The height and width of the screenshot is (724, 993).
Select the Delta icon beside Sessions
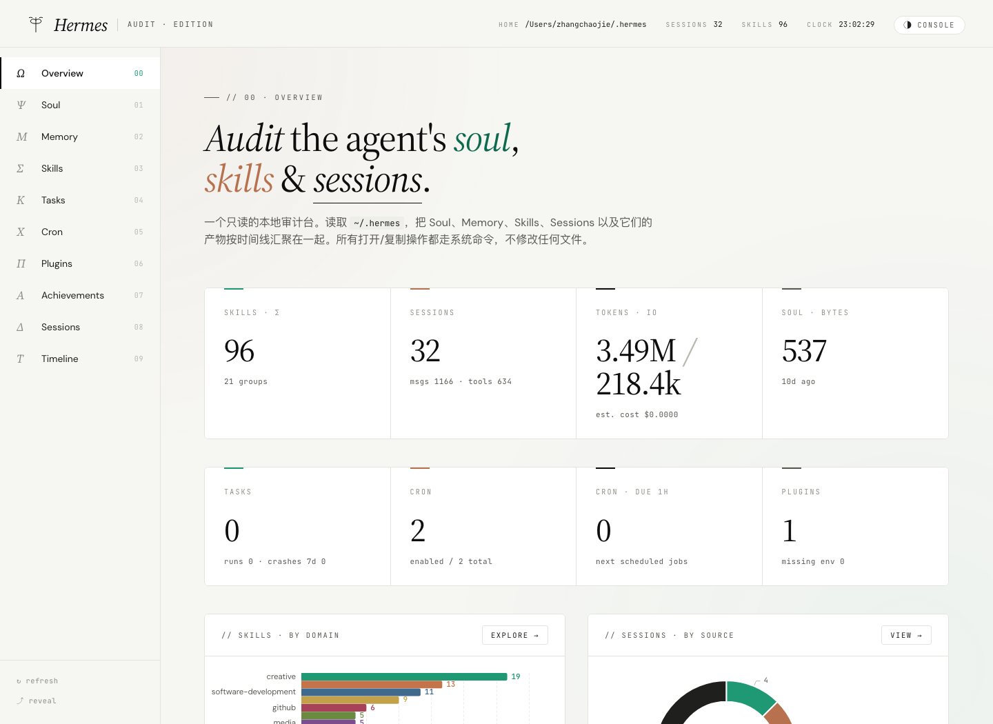point(21,327)
